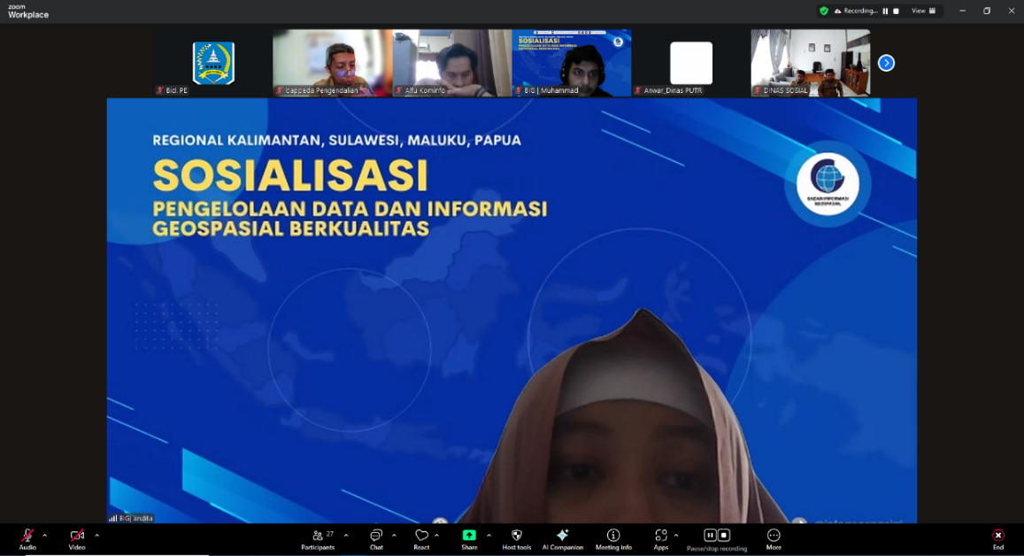Turn on the camera with the Video icon
This screenshot has height=556, width=1024.
click(77, 536)
